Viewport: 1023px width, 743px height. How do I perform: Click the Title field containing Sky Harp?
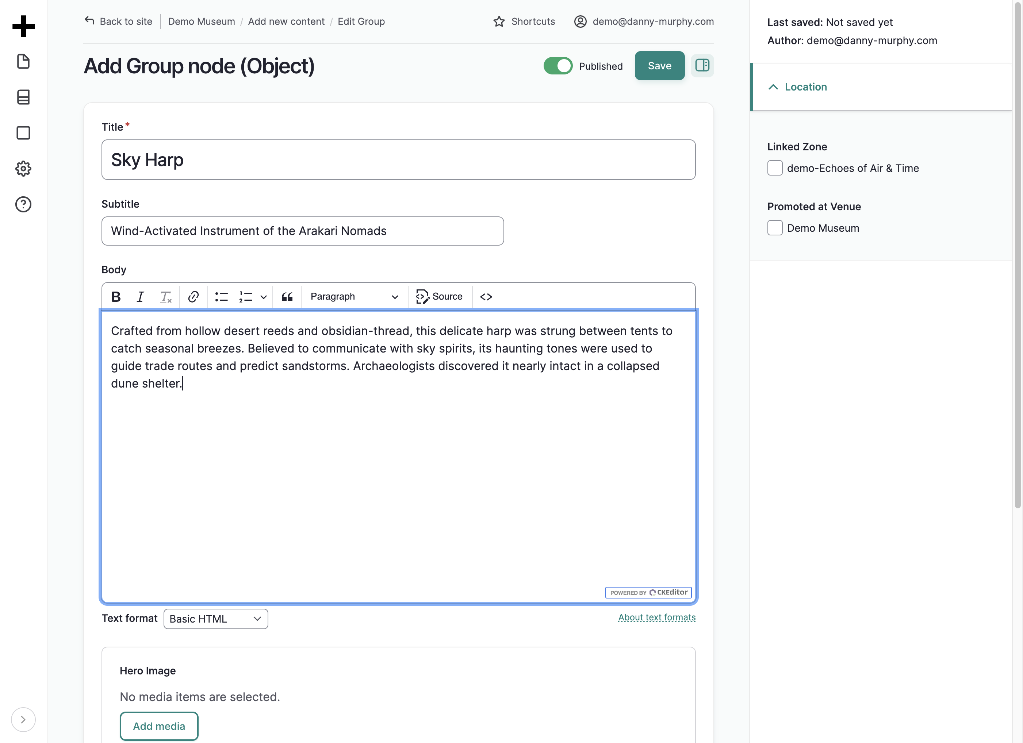398,159
